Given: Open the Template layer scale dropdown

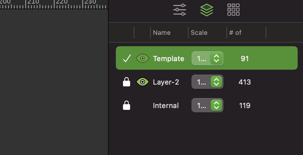Looking at the screenshot, I should (x=216, y=59).
